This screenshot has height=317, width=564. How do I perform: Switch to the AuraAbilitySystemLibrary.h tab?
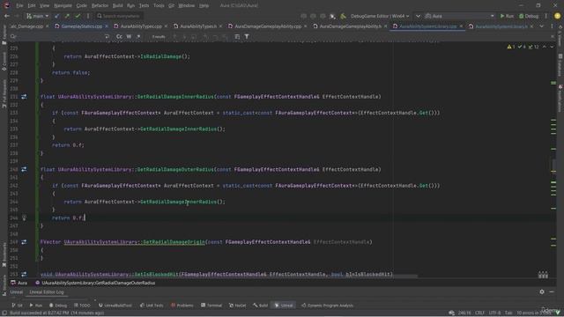[x=501, y=26]
